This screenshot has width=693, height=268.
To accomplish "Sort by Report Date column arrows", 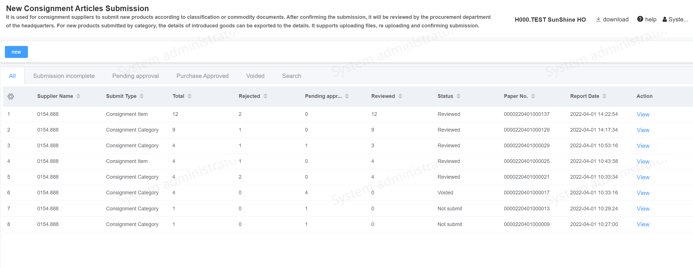I will click(604, 96).
